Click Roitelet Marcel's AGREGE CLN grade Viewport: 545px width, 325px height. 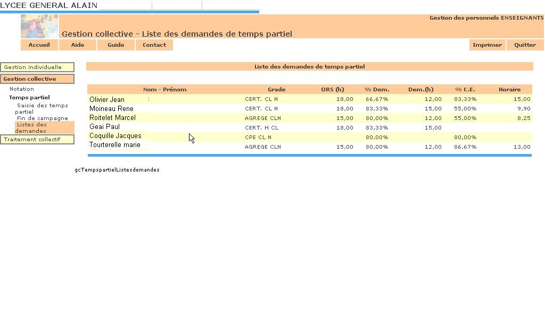pyautogui.click(x=263, y=118)
